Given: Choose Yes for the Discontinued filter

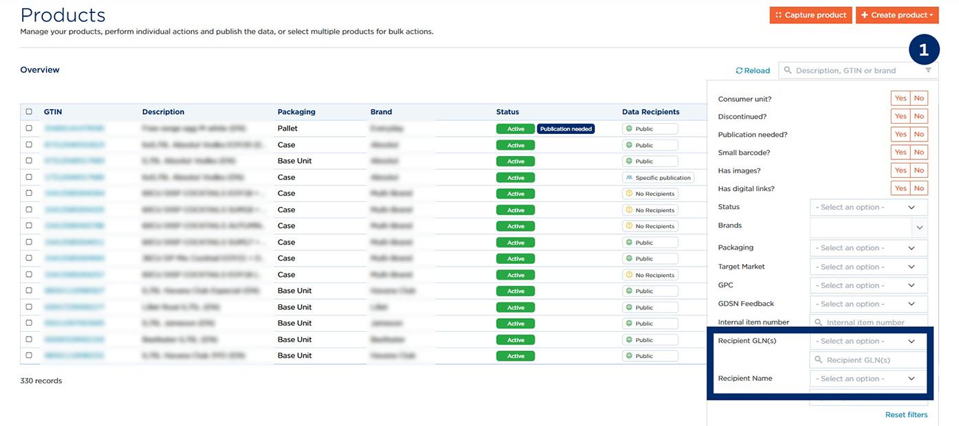Looking at the screenshot, I should (x=901, y=116).
